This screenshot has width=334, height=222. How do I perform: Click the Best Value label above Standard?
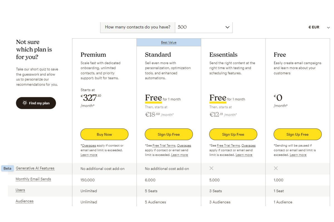[x=169, y=42]
